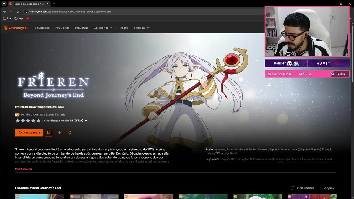Expand MAIS DETALHES description
354x199 pixels.
click(x=24, y=169)
